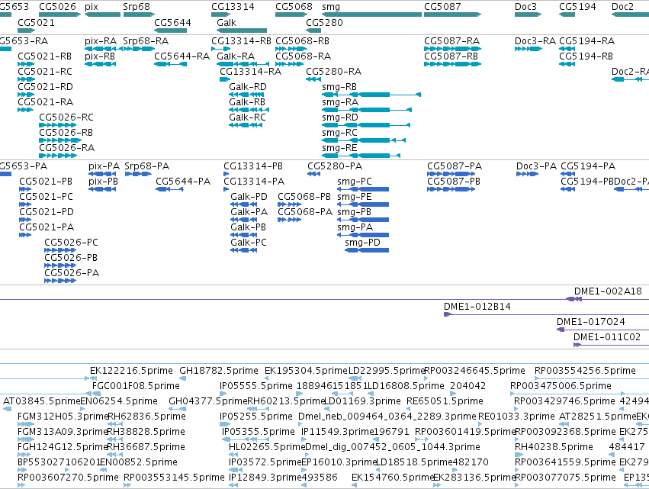Image resolution: width=649 pixels, height=489 pixels.
Task: Click the Doc3-PA protein label
Action: [x=537, y=166]
